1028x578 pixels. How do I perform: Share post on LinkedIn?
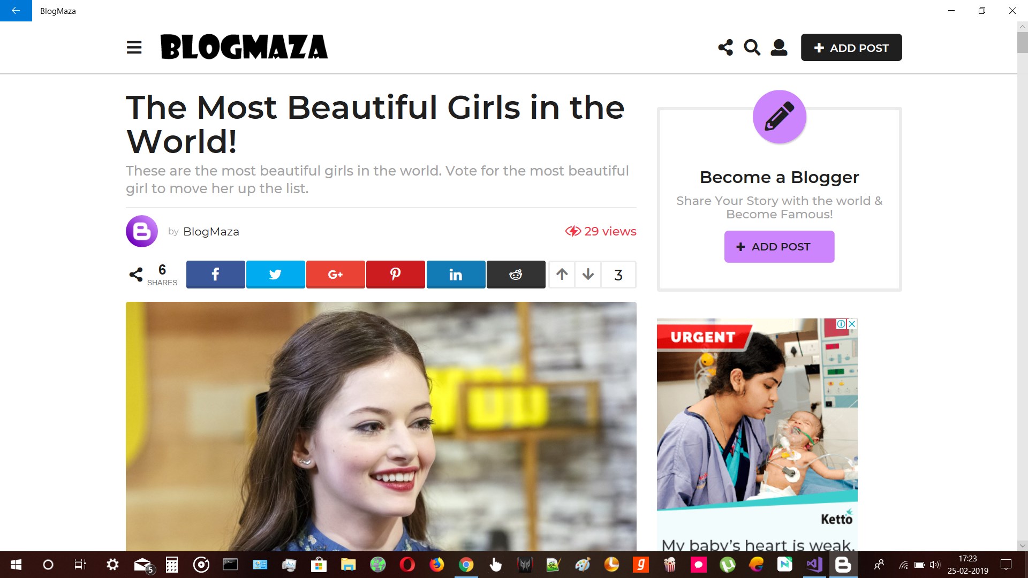coord(456,275)
